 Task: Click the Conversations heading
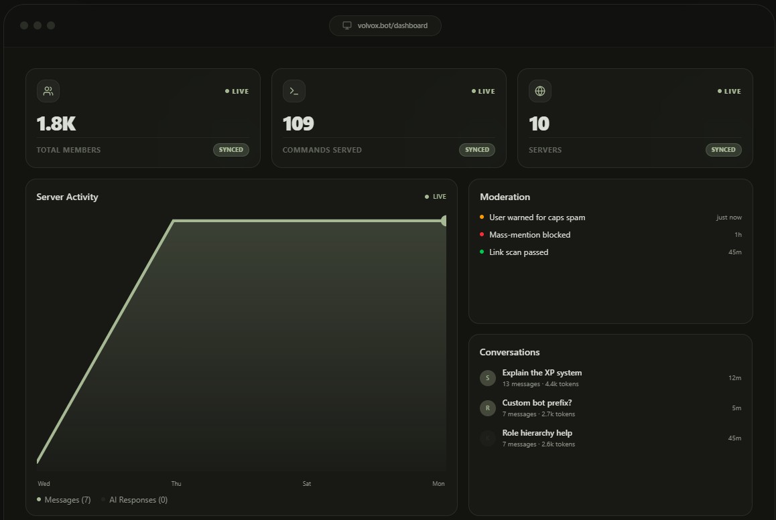pyautogui.click(x=509, y=352)
